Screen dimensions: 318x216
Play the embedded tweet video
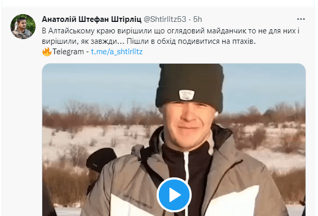(x=174, y=195)
